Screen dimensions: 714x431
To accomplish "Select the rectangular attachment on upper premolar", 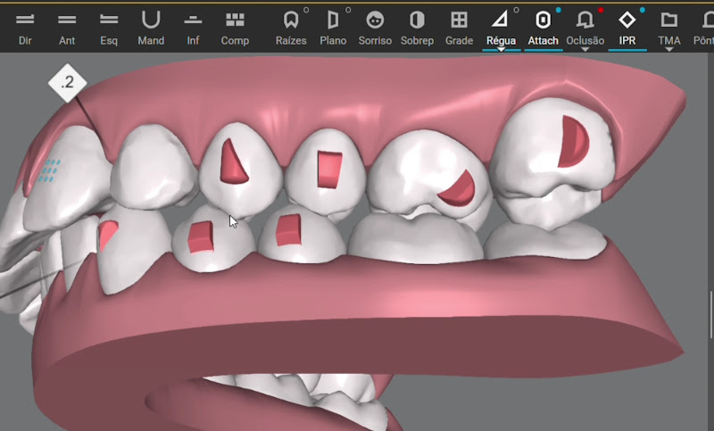I will click(x=328, y=170).
